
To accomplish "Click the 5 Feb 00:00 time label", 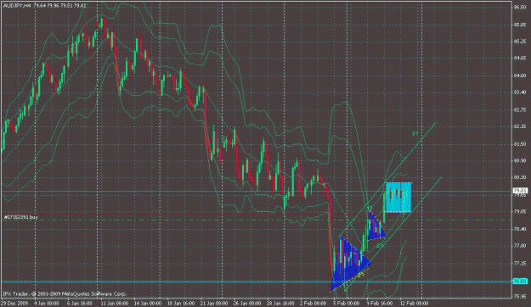I will pyautogui.click(x=347, y=304).
